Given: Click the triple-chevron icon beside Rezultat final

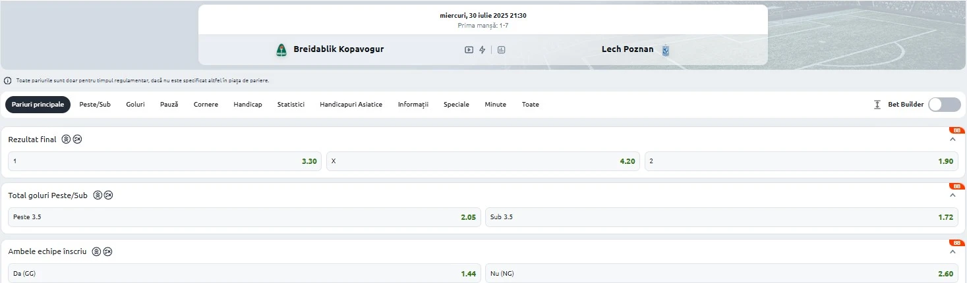Looking at the screenshot, I should pyautogui.click(x=66, y=140).
